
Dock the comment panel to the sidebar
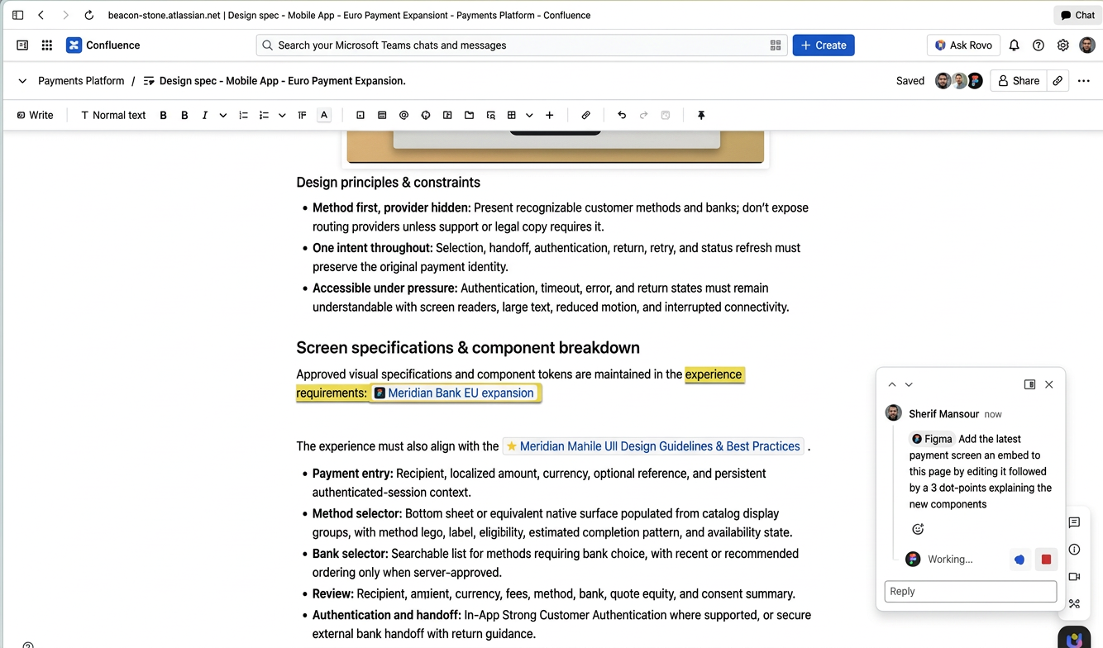tap(1029, 384)
